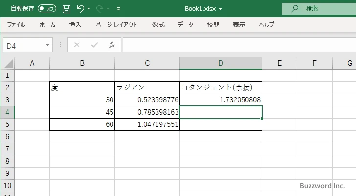Viewport: 356px width, 196px height.
Task: Click the fill handle of cell D4
Action: tap(262, 118)
